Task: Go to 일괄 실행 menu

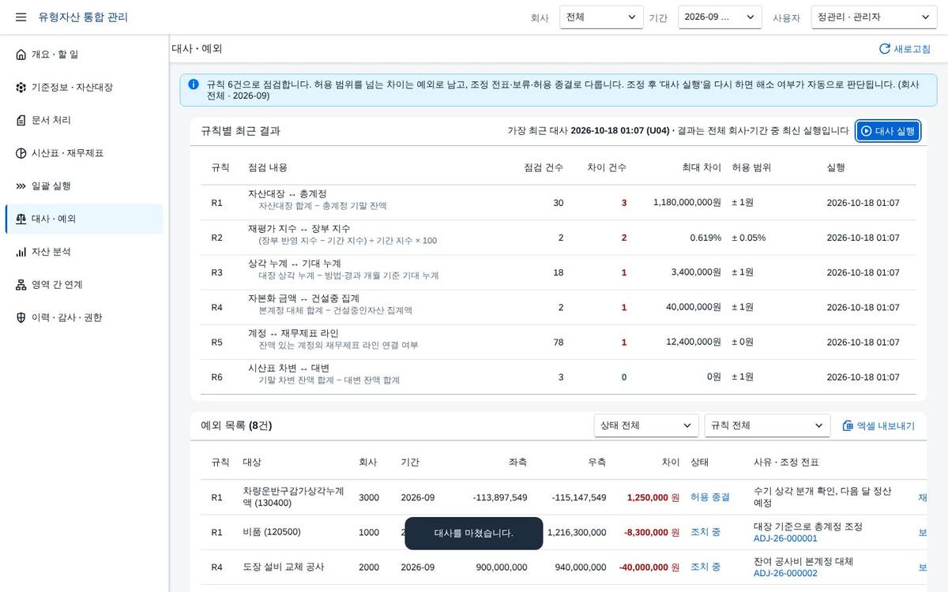Action: [x=85, y=186]
